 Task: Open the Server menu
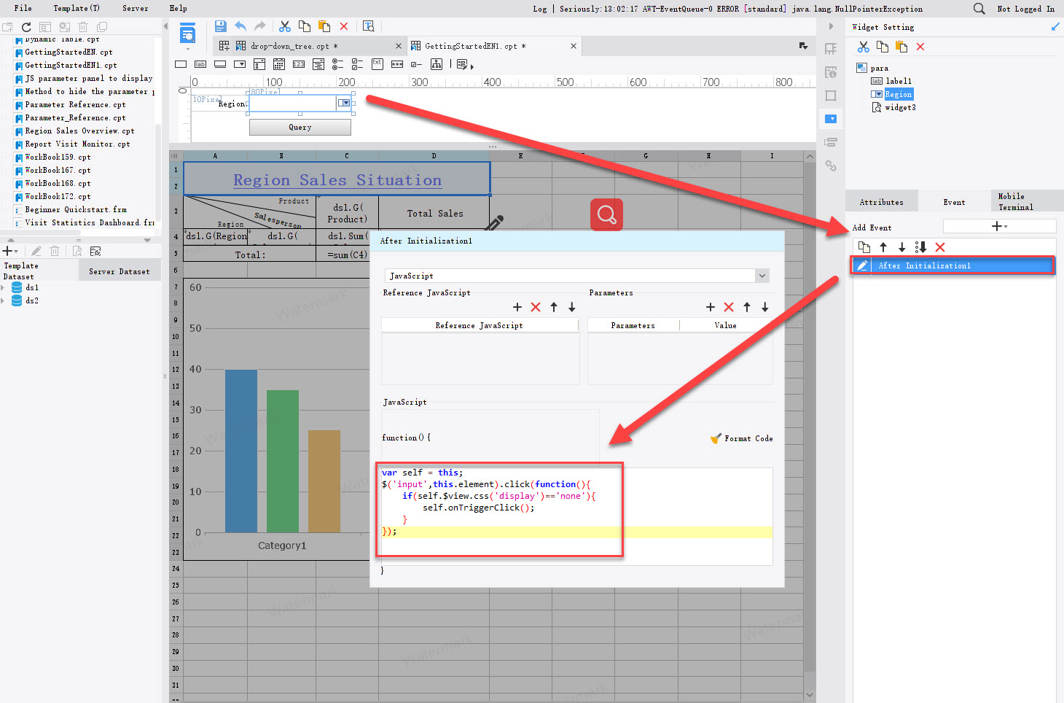(x=135, y=9)
